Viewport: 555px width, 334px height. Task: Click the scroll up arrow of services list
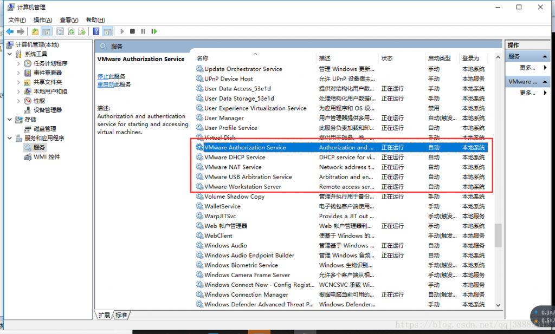click(x=498, y=57)
